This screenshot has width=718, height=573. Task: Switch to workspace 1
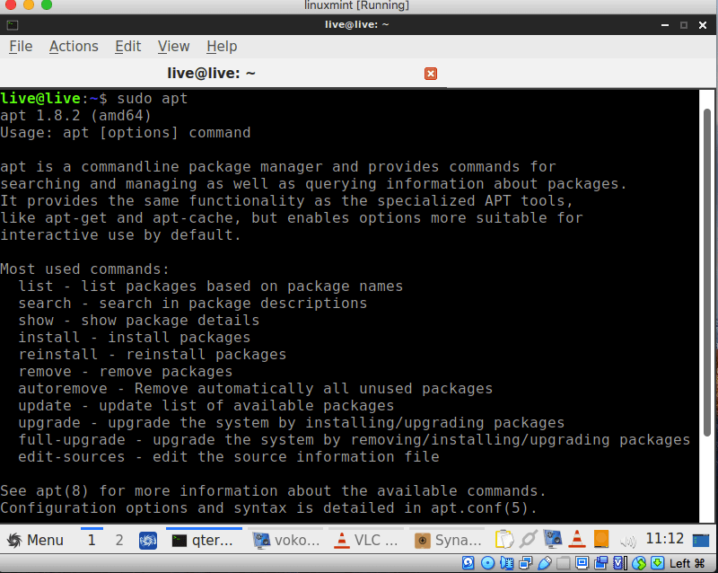[92, 540]
